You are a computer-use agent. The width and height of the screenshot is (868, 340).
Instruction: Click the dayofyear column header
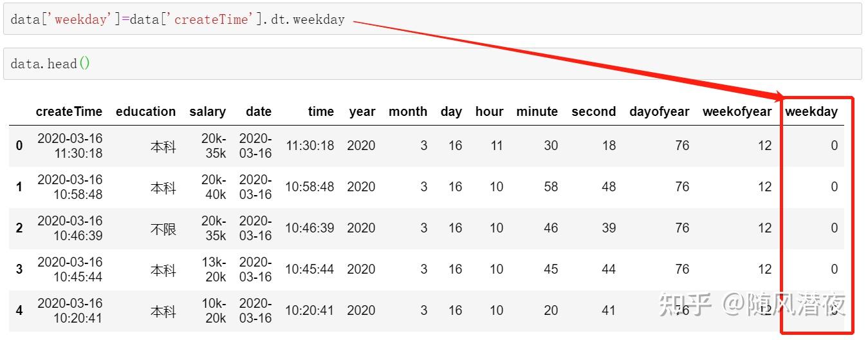659,111
